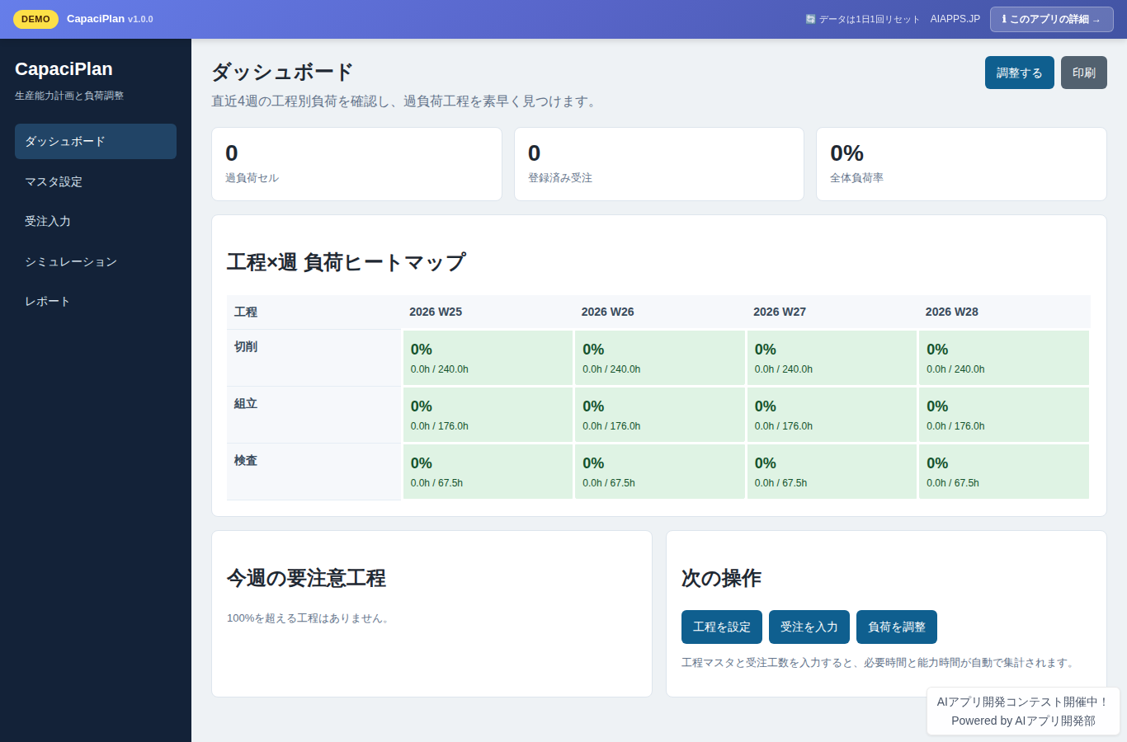Click the AIAPPS.JP link
The height and width of the screenshot is (742, 1127).
955,19
